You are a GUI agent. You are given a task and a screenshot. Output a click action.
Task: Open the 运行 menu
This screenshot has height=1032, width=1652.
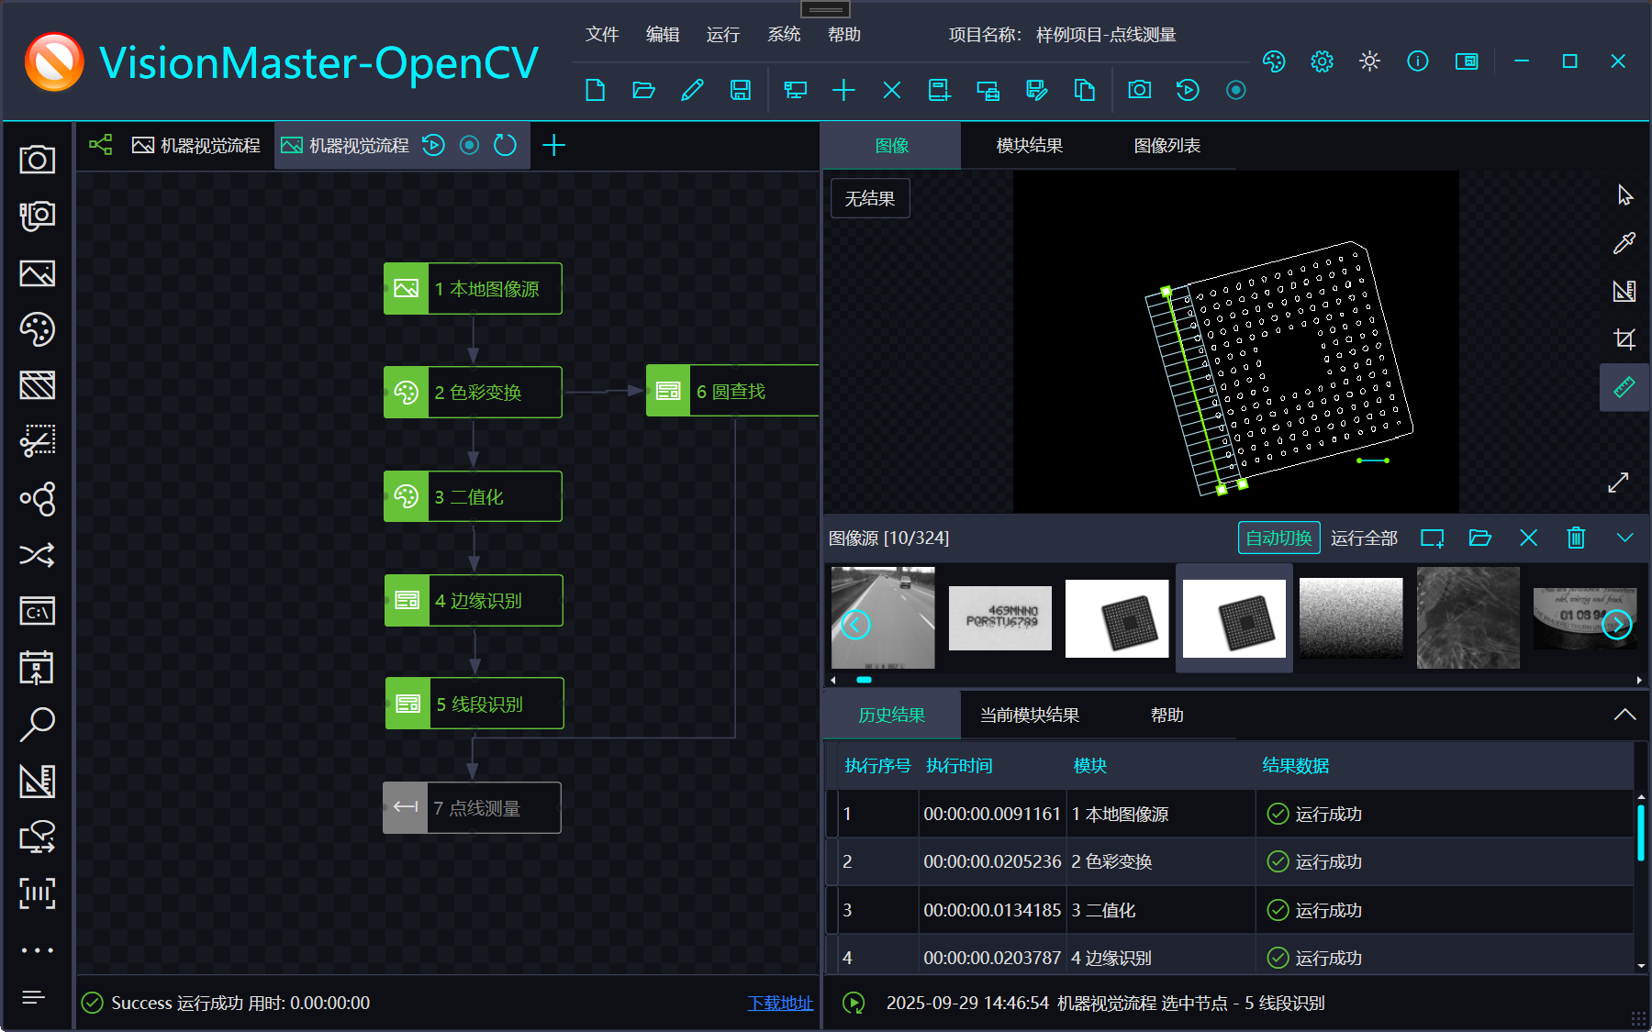[x=723, y=34]
